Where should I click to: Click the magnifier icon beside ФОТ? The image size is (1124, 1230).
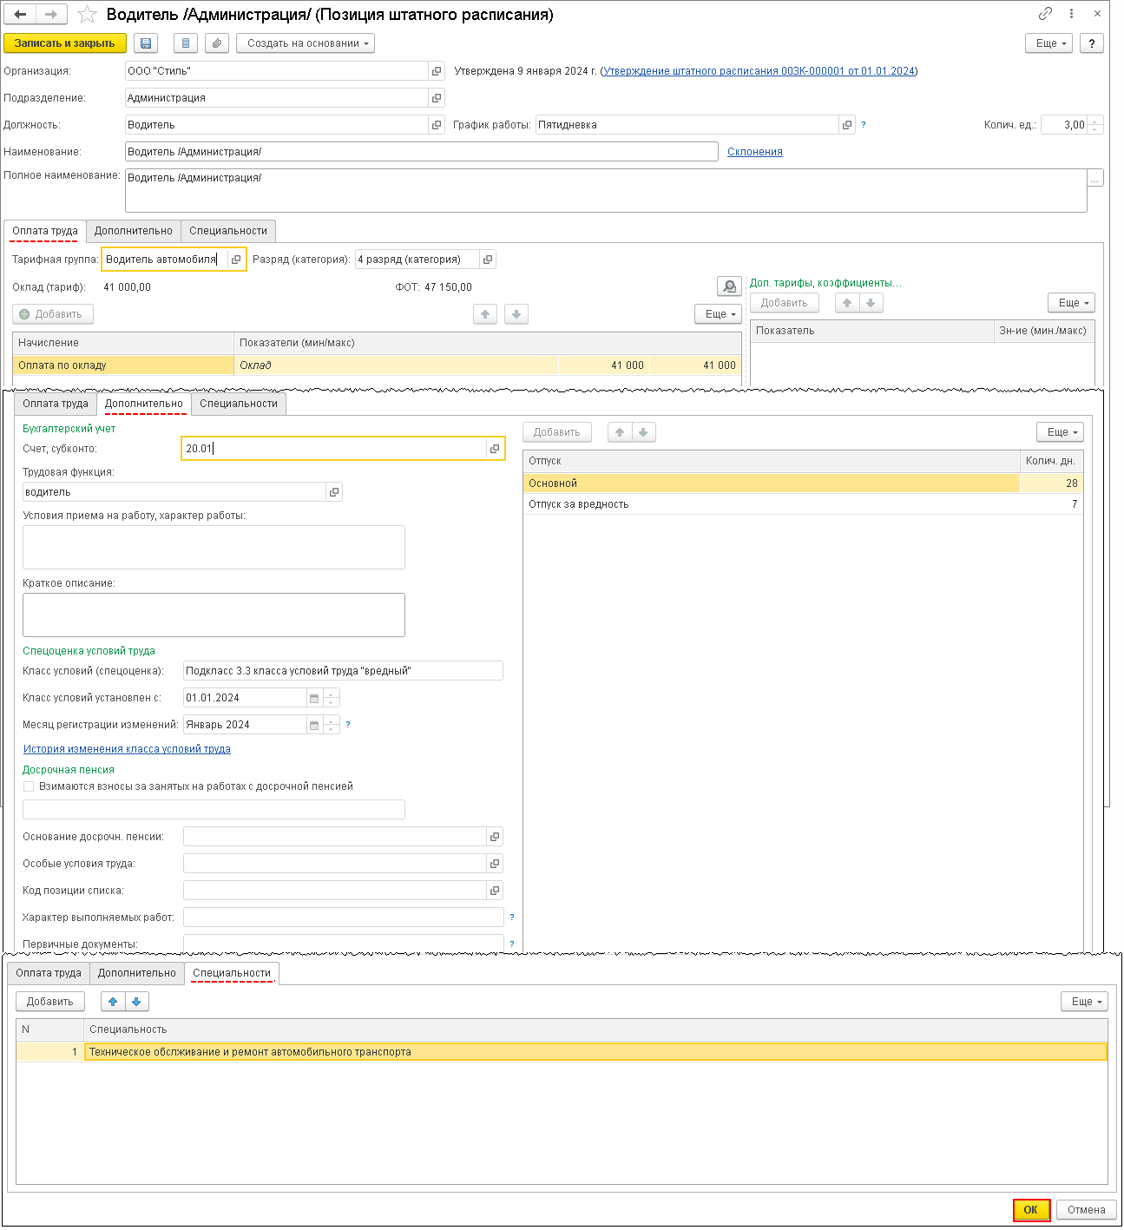[730, 286]
